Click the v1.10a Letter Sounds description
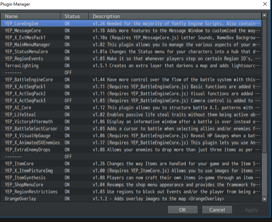 [x=176, y=38]
